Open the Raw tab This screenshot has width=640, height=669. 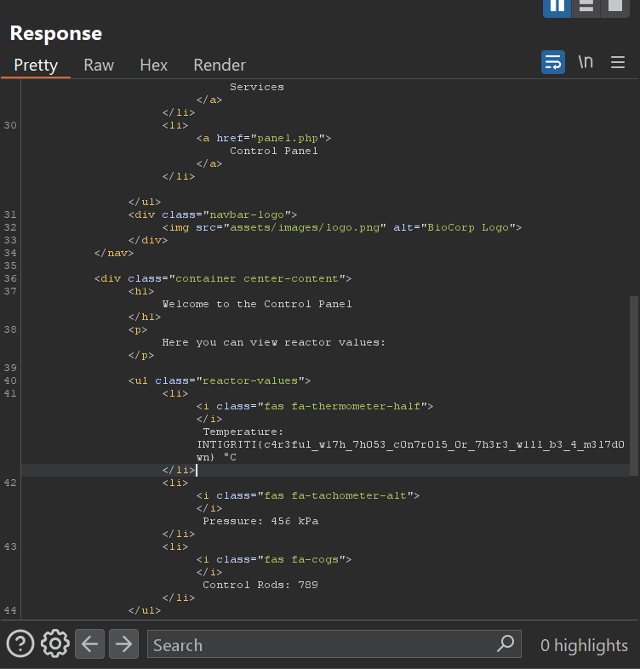(x=99, y=65)
